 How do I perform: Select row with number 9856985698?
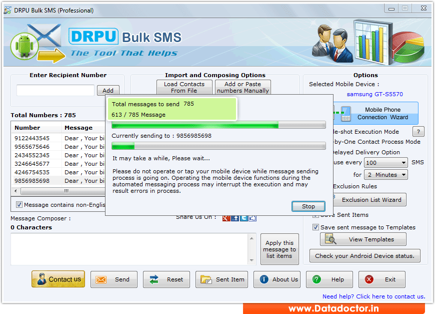point(58,181)
